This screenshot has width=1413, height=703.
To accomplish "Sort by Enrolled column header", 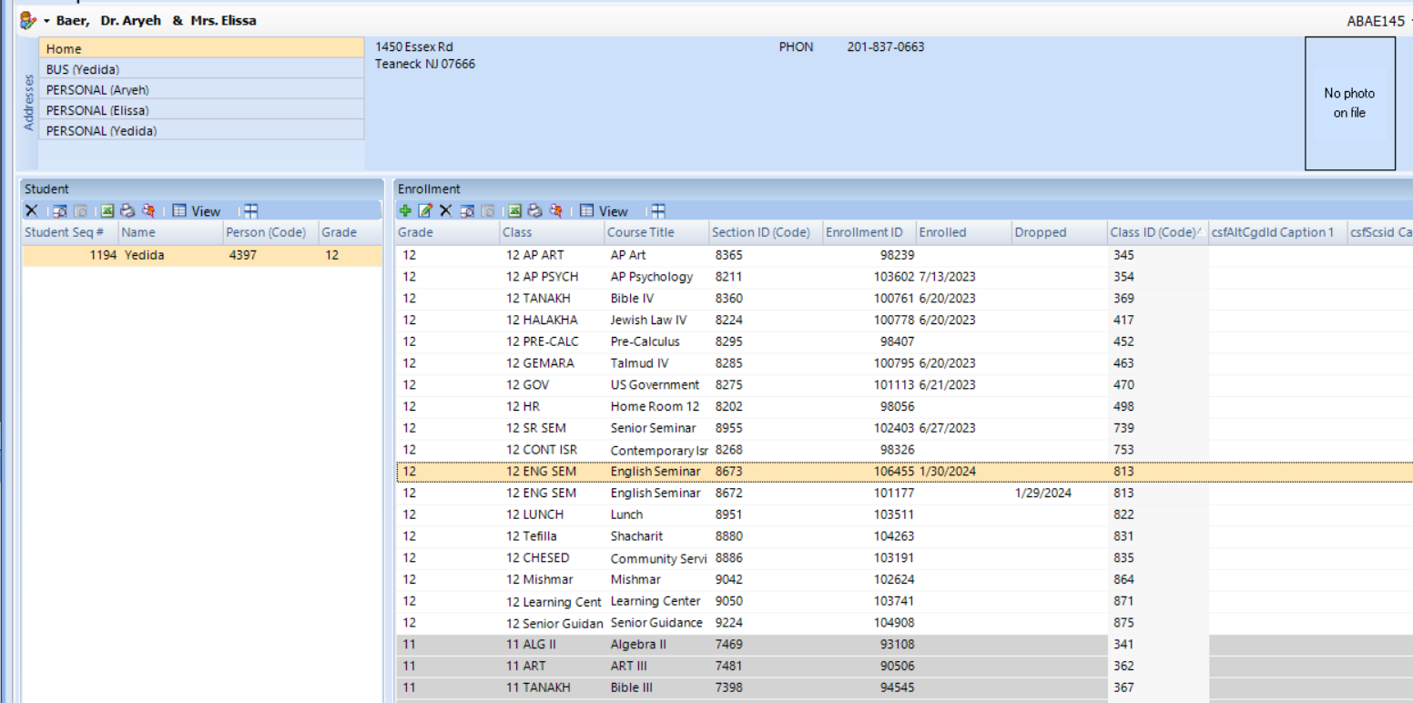I will 963,232.
